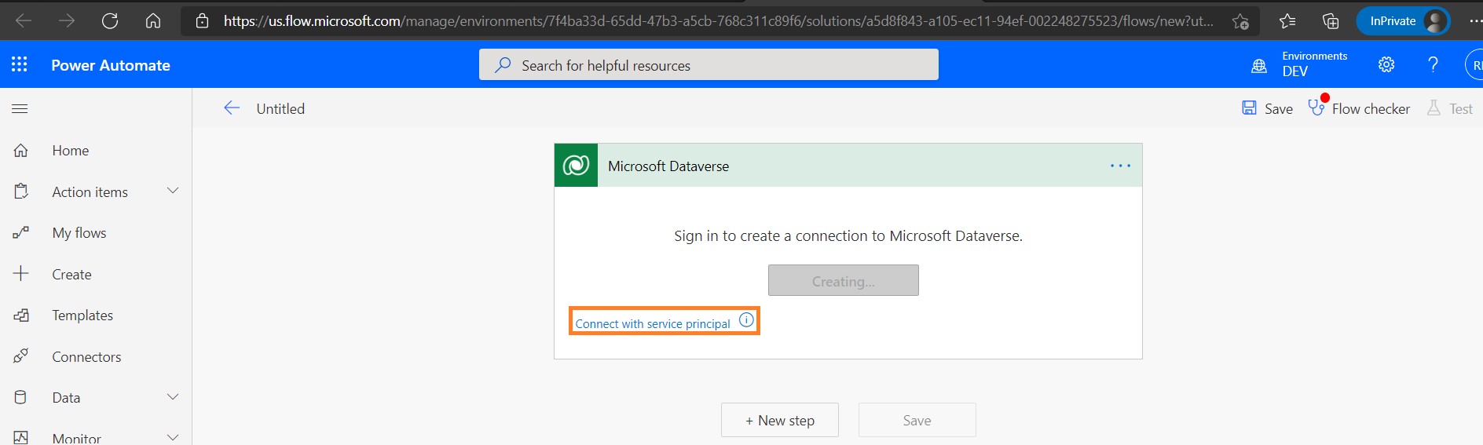This screenshot has width=1483, height=445.
Task: Click Save in the top toolbar
Action: (x=1267, y=108)
